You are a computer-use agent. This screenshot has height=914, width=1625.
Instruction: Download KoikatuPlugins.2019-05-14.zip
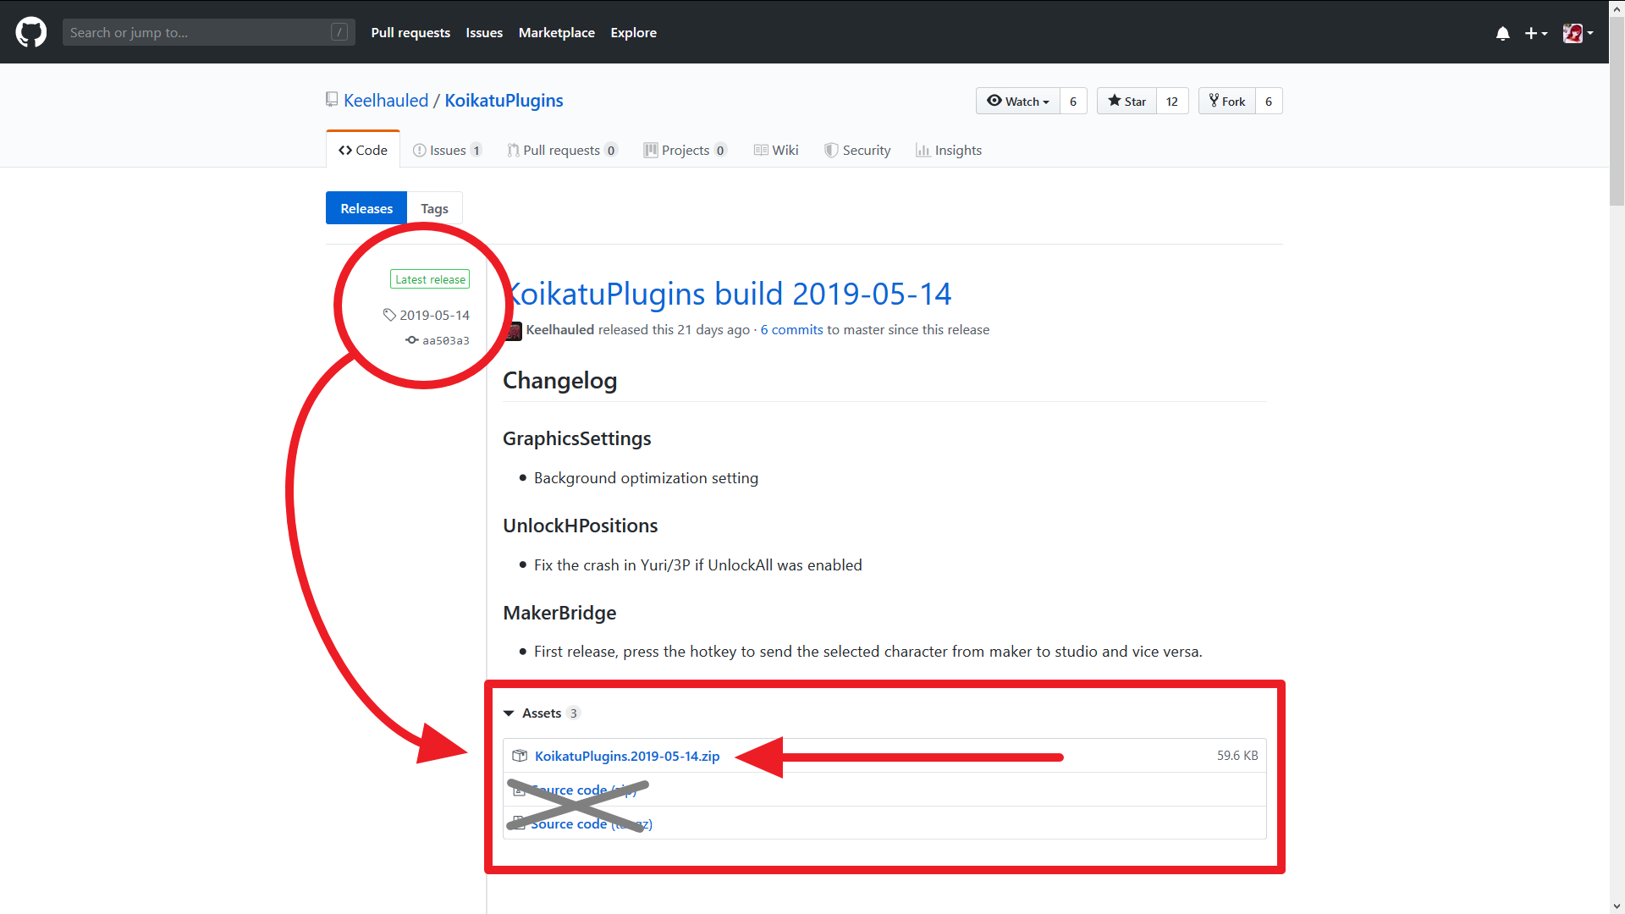(626, 756)
